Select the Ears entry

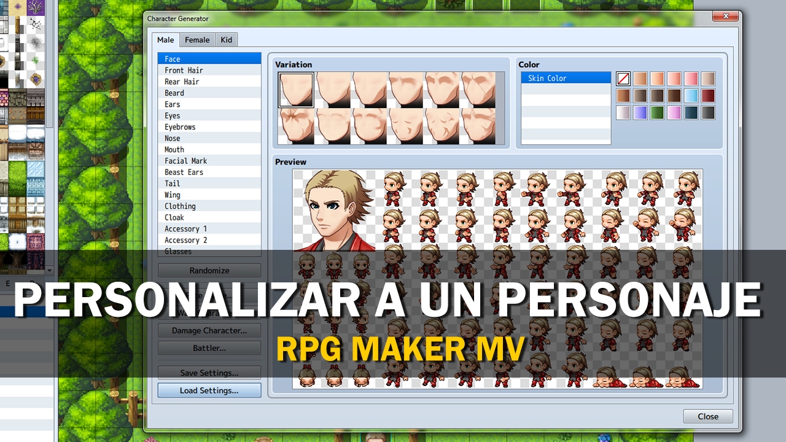pos(209,104)
